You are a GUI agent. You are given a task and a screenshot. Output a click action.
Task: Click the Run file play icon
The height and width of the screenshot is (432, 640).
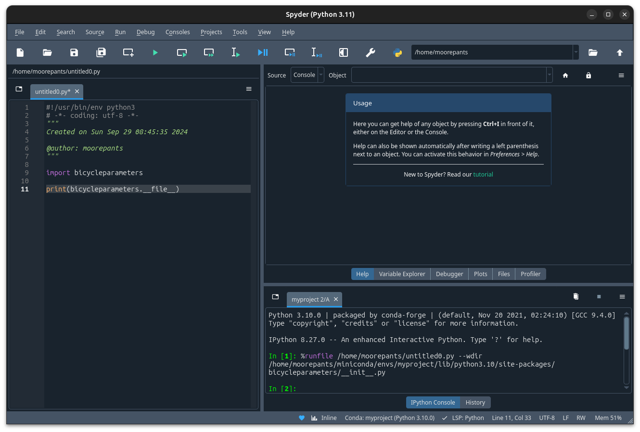[x=155, y=52]
